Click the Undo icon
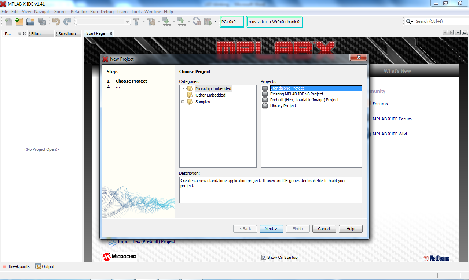Image resolution: width=469 pixels, height=280 pixels. click(x=56, y=21)
